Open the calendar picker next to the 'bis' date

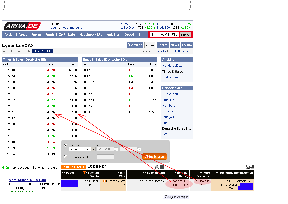139,149
